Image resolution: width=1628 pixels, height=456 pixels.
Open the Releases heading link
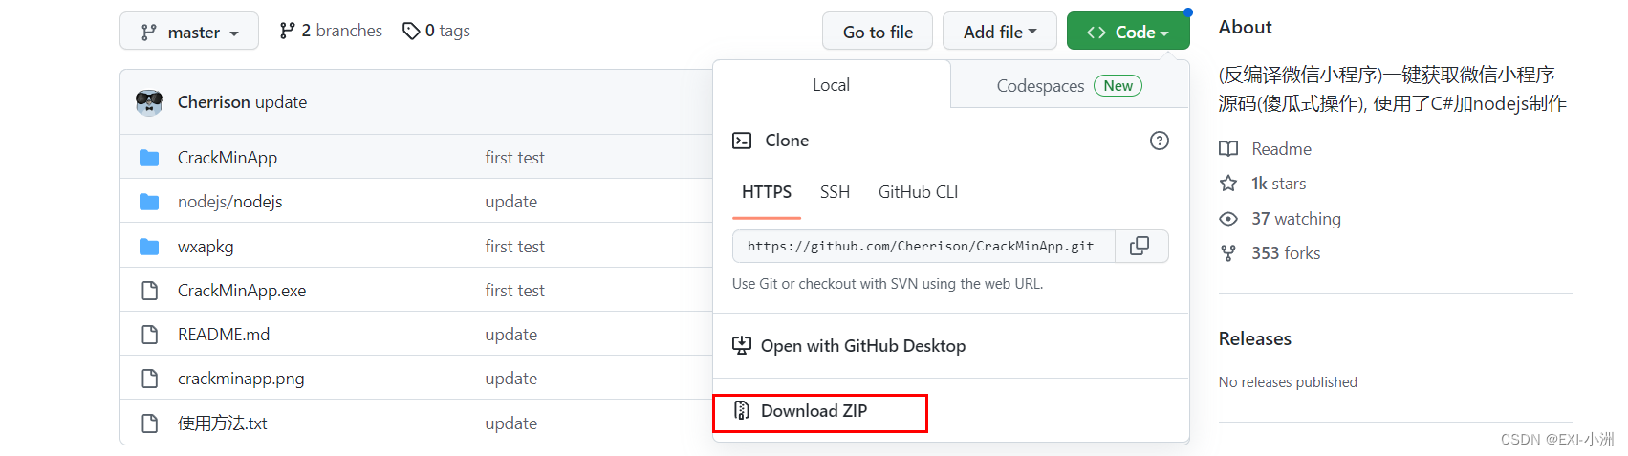click(x=1254, y=339)
